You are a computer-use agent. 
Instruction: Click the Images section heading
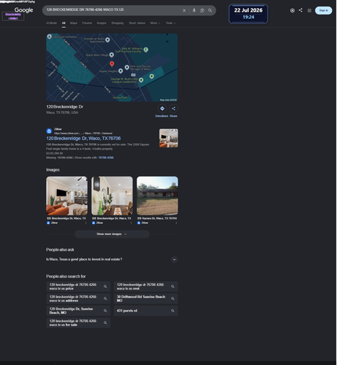pos(53,170)
